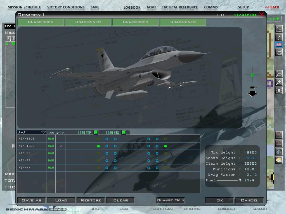Viewport: 286px width, 214px height.
Task: Close the Cowboy 1 loadout with red X
Action: point(262,15)
